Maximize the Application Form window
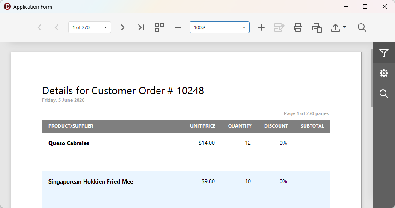395x208 pixels. pyautogui.click(x=365, y=6)
